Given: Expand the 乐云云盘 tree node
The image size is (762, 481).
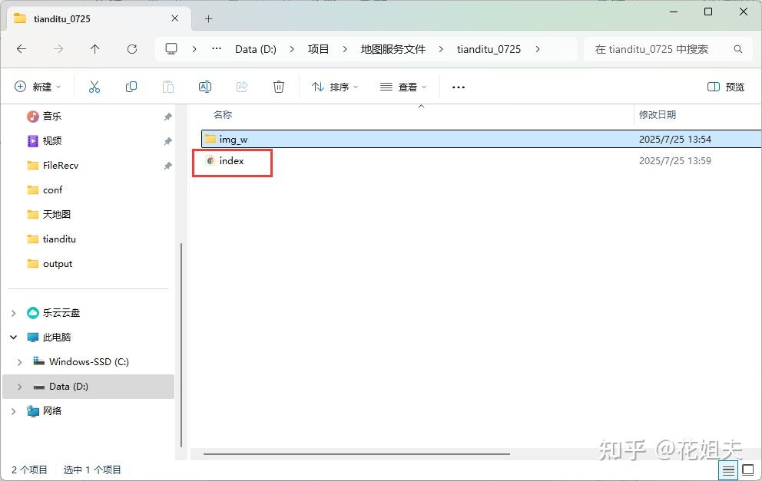Looking at the screenshot, I should [14, 313].
